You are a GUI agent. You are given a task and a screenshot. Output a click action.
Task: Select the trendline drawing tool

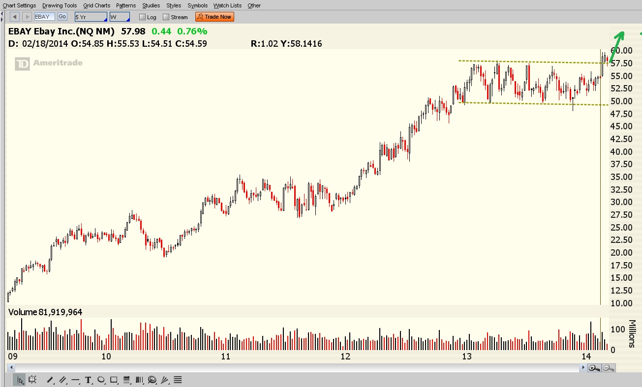[50, 380]
